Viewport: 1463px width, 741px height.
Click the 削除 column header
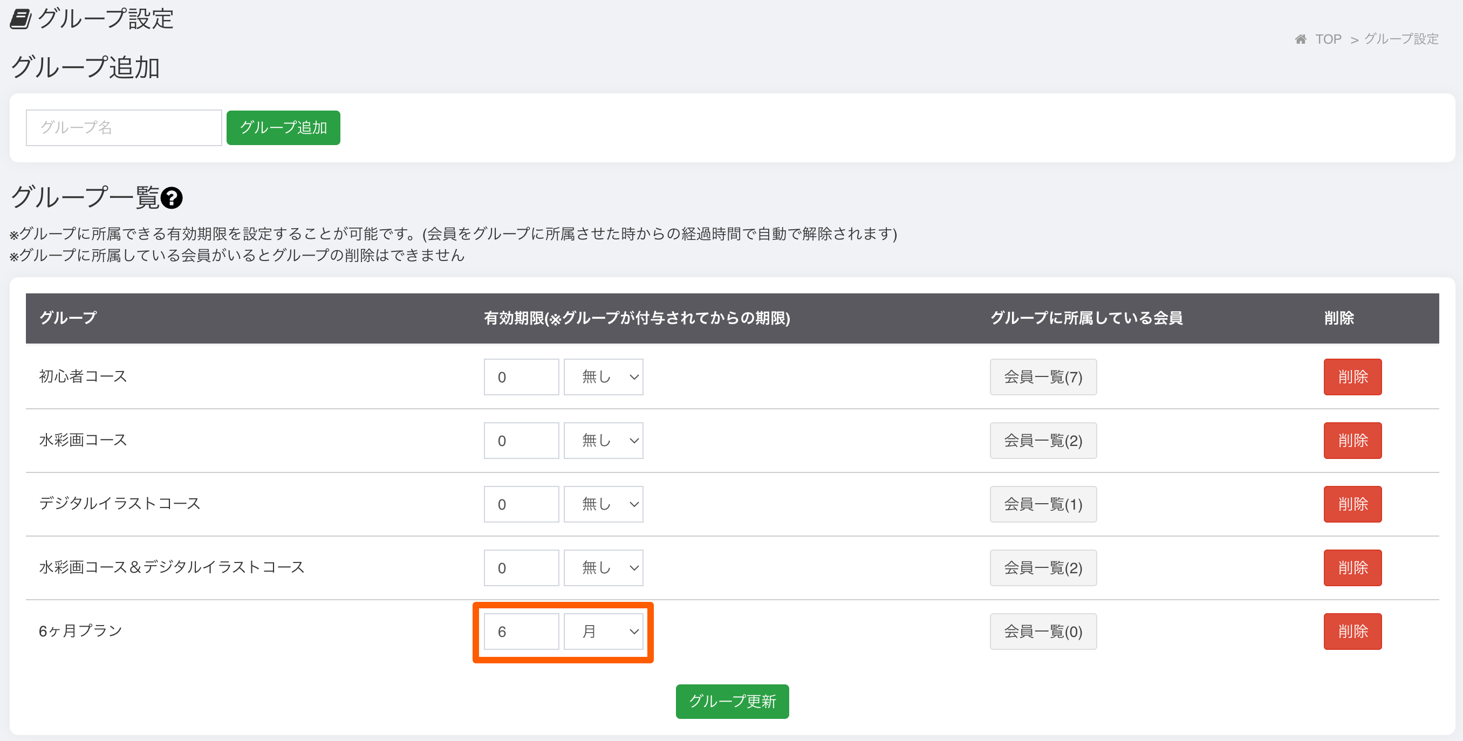[x=1339, y=318]
